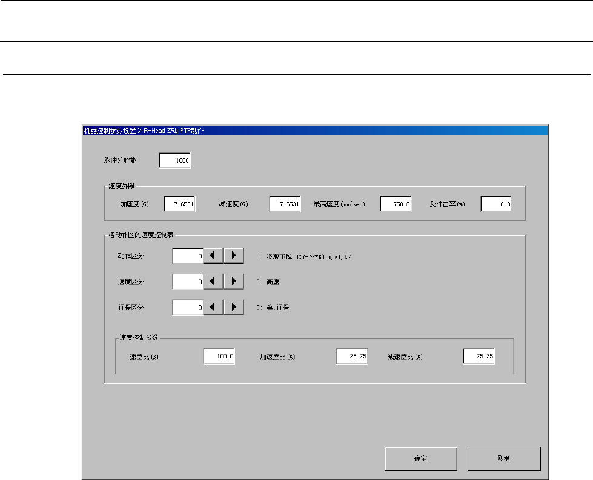Click the 取消 button

coord(504,458)
